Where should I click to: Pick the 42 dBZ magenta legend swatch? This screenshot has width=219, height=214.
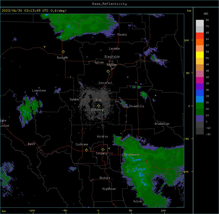pos(200,80)
